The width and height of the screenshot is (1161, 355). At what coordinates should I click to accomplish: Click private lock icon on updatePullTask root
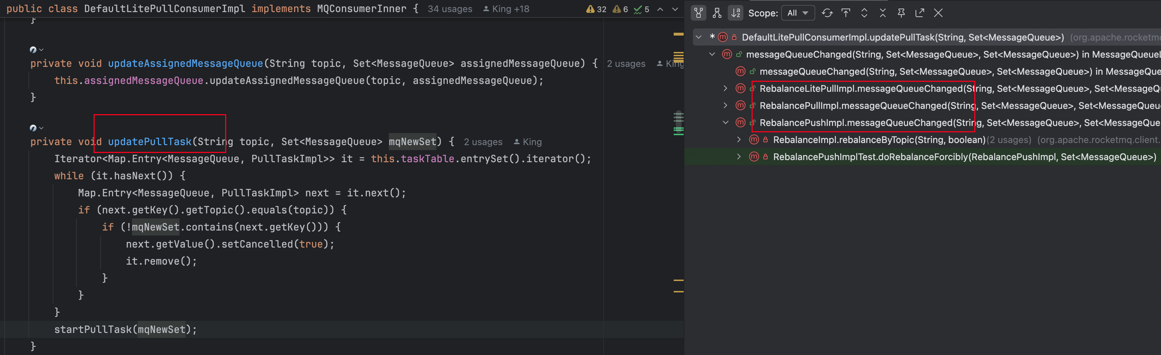coord(734,37)
